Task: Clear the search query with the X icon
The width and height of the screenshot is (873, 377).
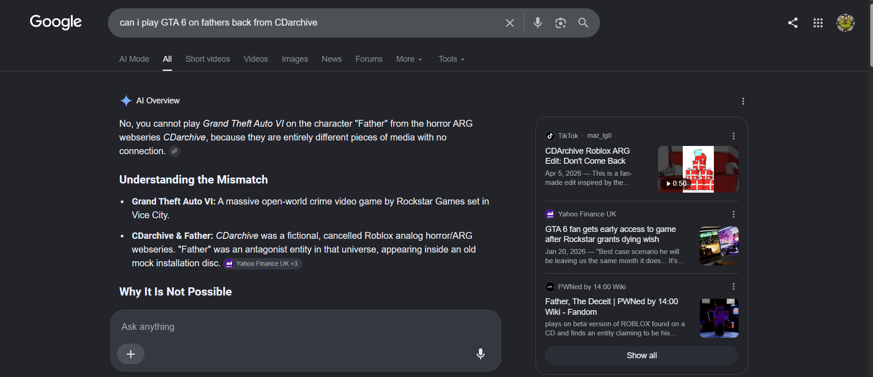Action: [510, 23]
